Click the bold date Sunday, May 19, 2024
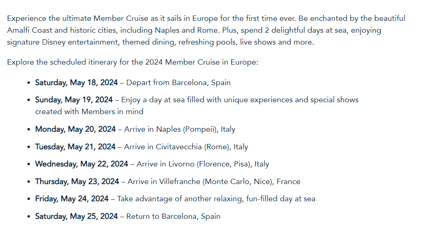The width and height of the screenshot is (421, 227). pyautogui.click(x=74, y=100)
